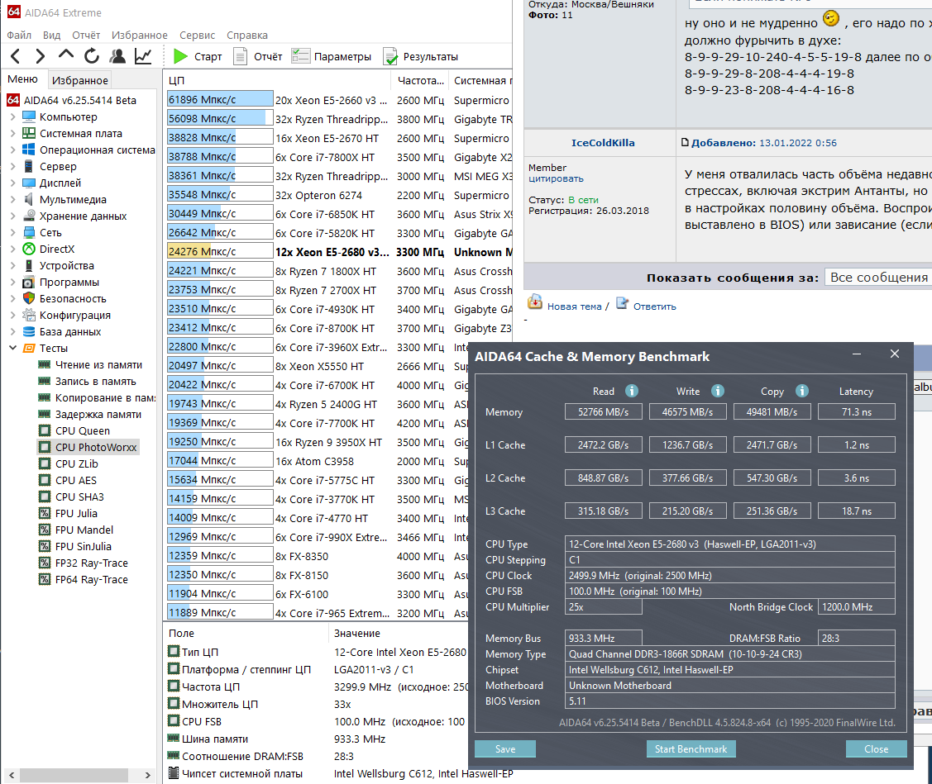Click the up-level arrow toolbar icon
This screenshot has height=784, width=932.
pyautogui.click(x=66, y=55)
